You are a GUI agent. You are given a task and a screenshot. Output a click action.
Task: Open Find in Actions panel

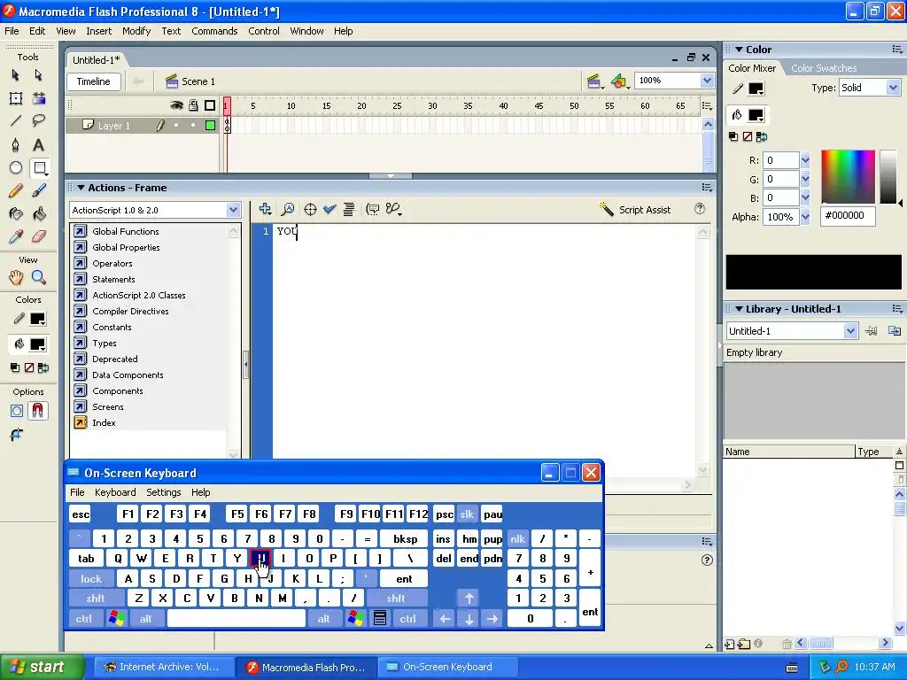pos(288,209)
